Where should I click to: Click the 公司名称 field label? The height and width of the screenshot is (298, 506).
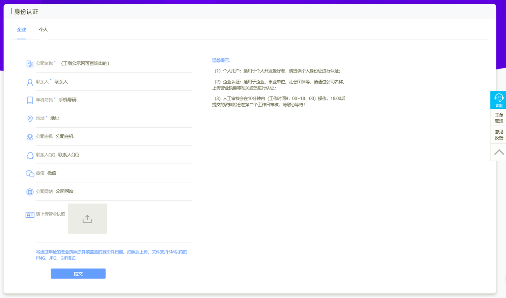click(45, 63)
